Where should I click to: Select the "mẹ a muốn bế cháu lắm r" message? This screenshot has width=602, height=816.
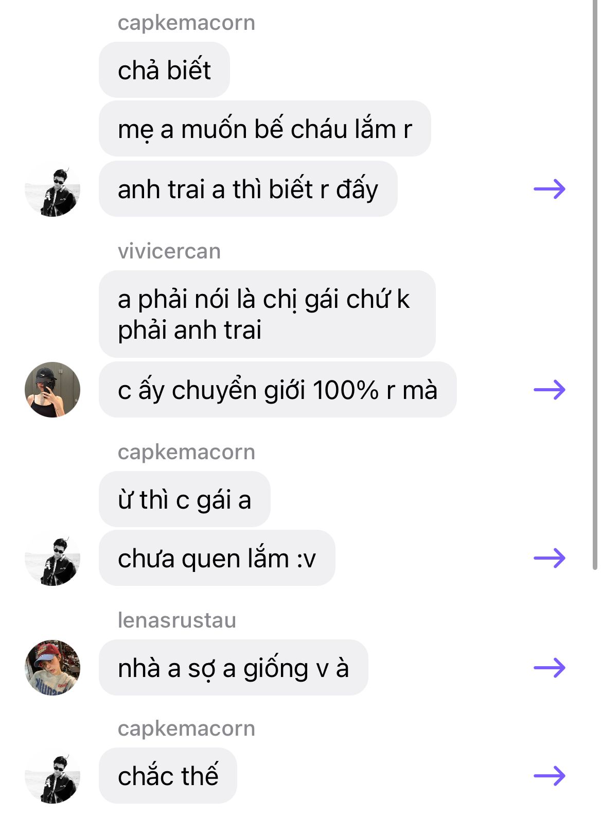(264, 129)
